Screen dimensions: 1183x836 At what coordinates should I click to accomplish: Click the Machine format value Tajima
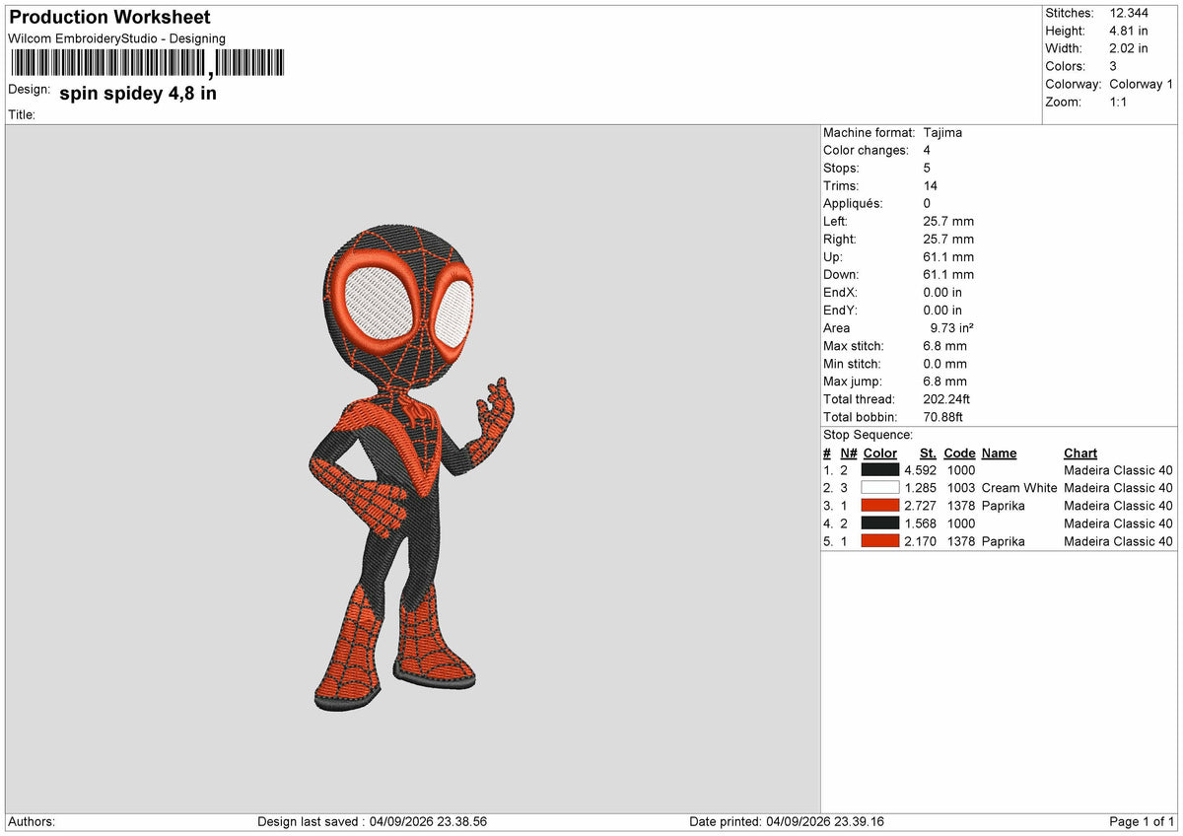(942, 133)
